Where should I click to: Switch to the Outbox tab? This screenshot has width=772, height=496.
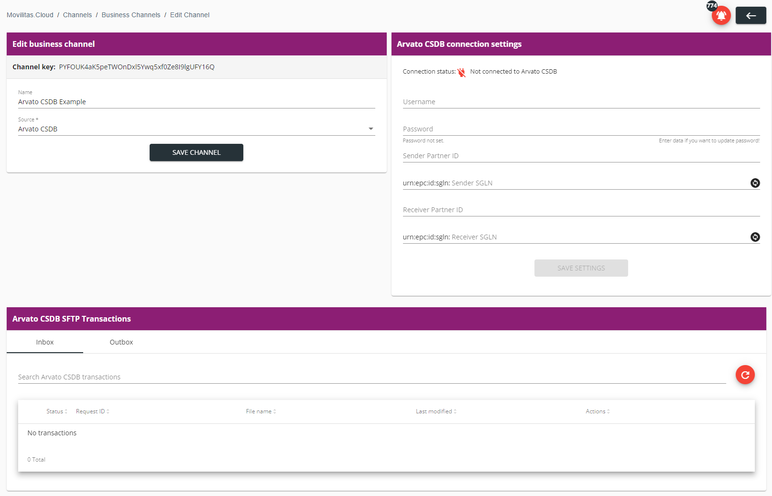121,342
